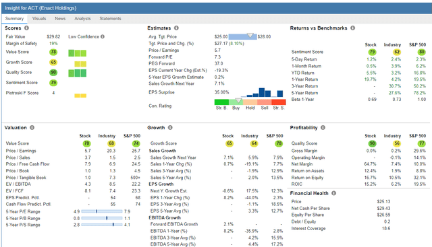Click the Cash Flow Predict. Pctl. label
432x247 pixels.
pyautogui.click(x=28, y=204)
